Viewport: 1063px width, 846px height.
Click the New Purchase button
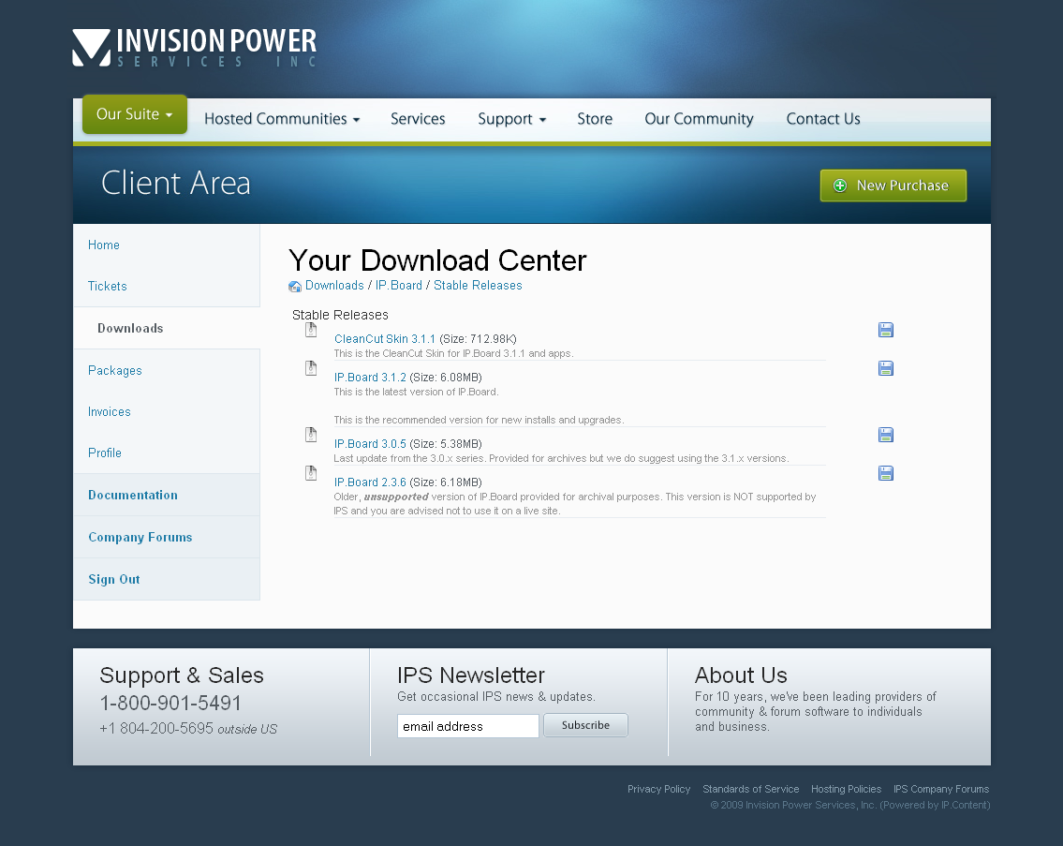[893, 186]
